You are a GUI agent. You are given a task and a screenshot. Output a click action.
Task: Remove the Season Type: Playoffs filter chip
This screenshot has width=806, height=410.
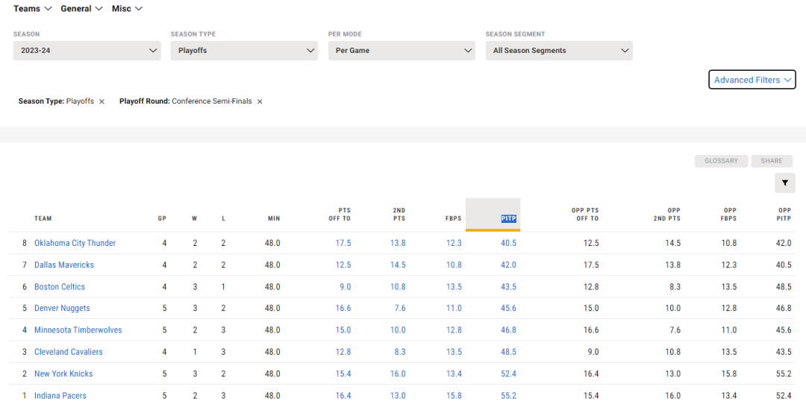click(101, 101)
